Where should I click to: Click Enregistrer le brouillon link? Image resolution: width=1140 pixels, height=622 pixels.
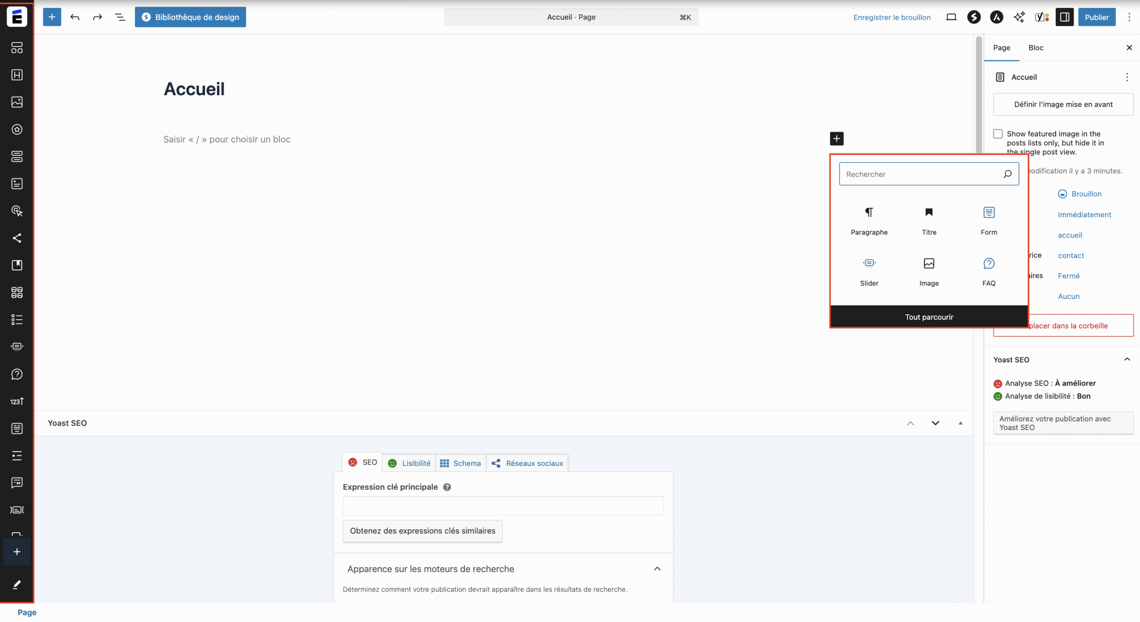click(892, 17)
